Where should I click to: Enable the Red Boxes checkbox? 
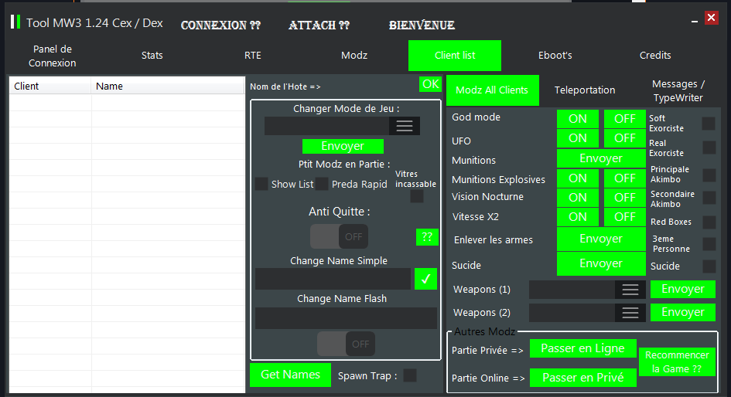click(x=709, y=222)
